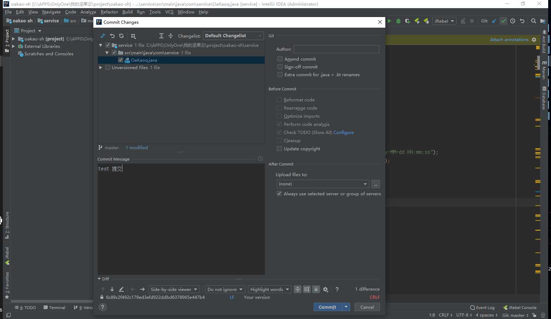Viewport: 551px width, 319px height.
Task: Toggle synchronize scrolling in Diff toolbar
Action: [x=307, y=289]
